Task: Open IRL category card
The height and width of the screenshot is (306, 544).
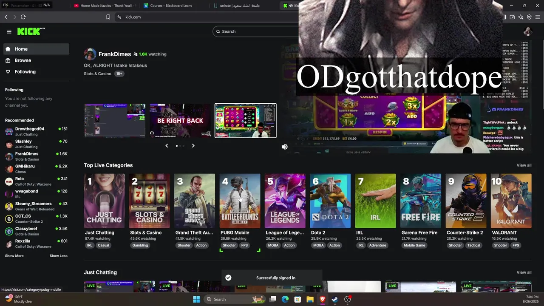Action: 375,201
